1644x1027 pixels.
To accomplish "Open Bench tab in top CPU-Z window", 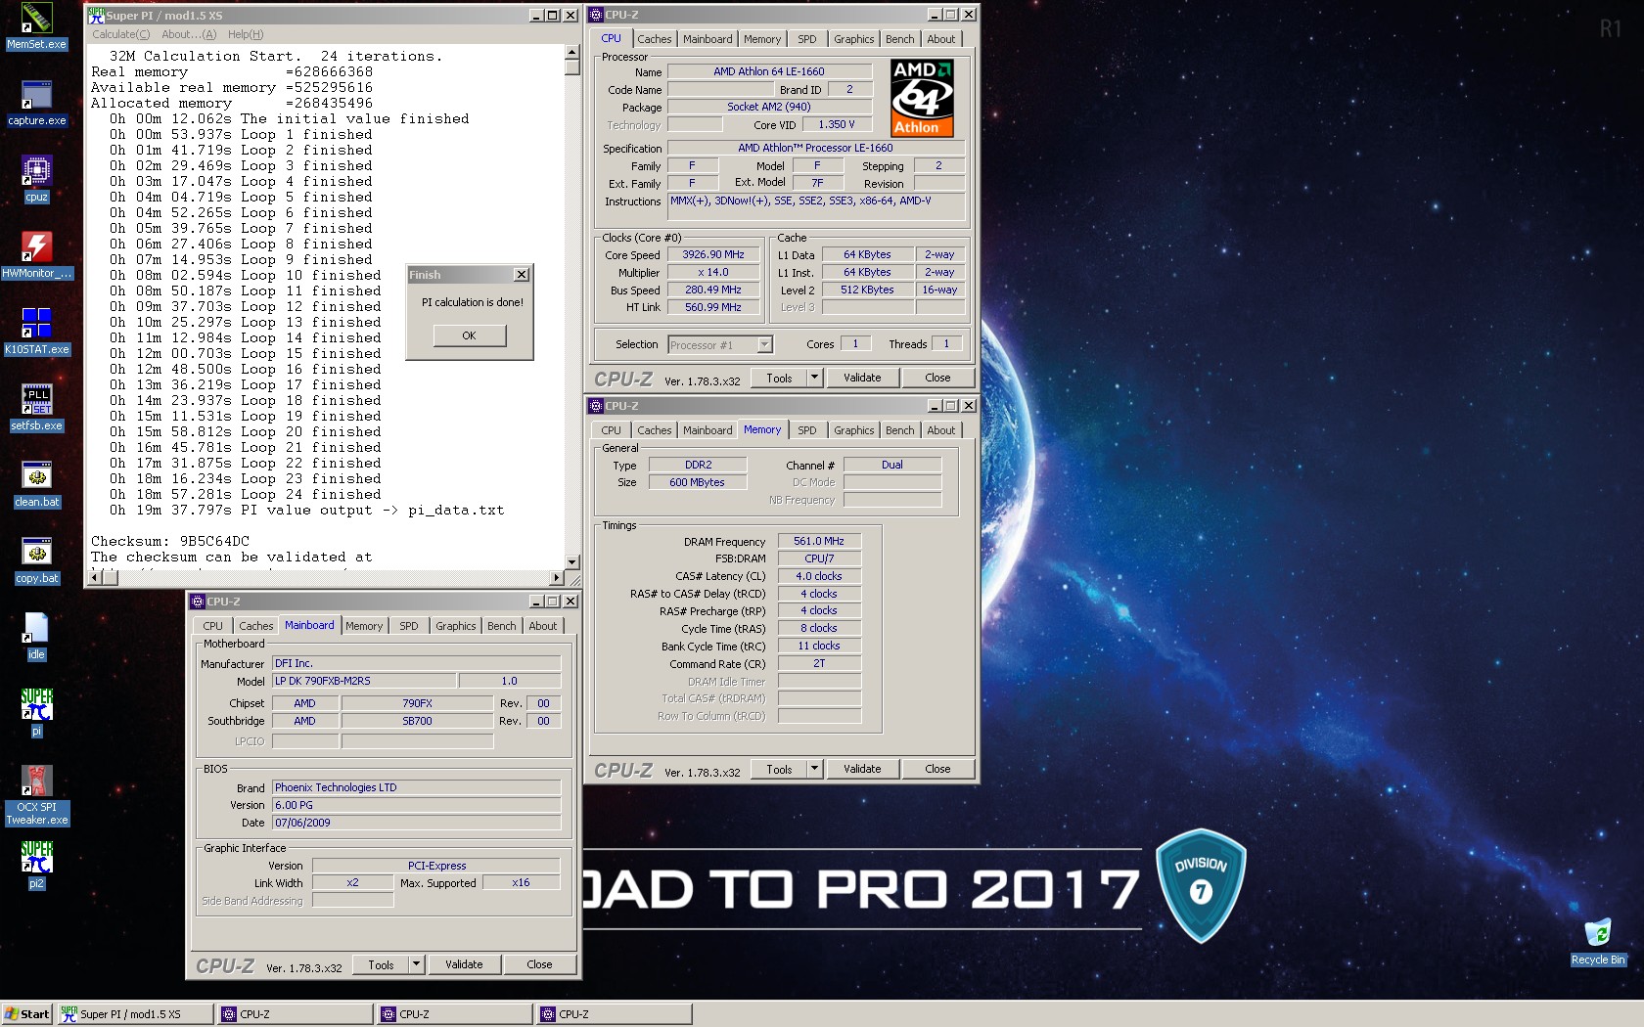I will tap(900, 39).
